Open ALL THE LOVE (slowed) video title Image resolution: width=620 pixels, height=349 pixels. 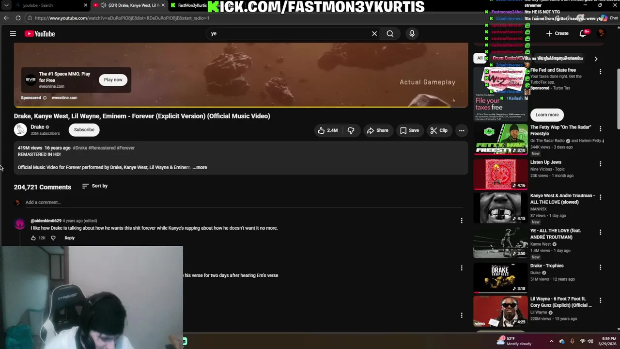coord(562,199)
